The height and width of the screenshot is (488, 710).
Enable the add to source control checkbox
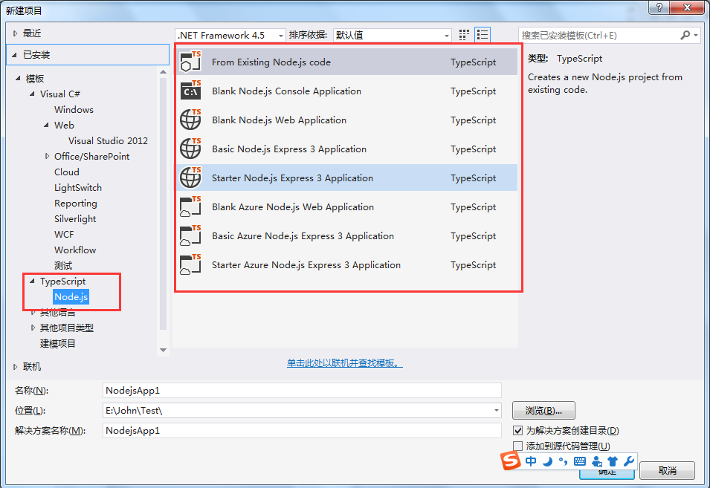(518, 446)
